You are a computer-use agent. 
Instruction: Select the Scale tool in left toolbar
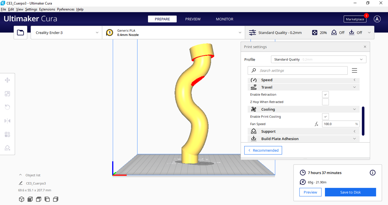coord(8,94)
